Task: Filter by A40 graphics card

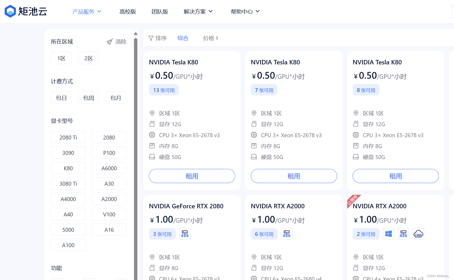Action: (68, 214)
